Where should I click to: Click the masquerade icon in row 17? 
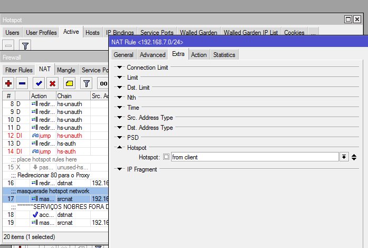point(34,199)
